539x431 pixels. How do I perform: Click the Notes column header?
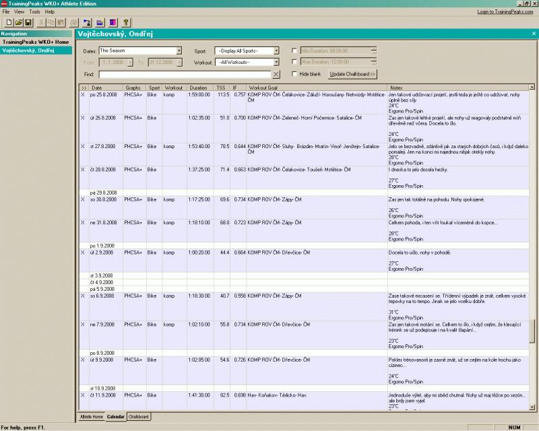pos(458,88)
